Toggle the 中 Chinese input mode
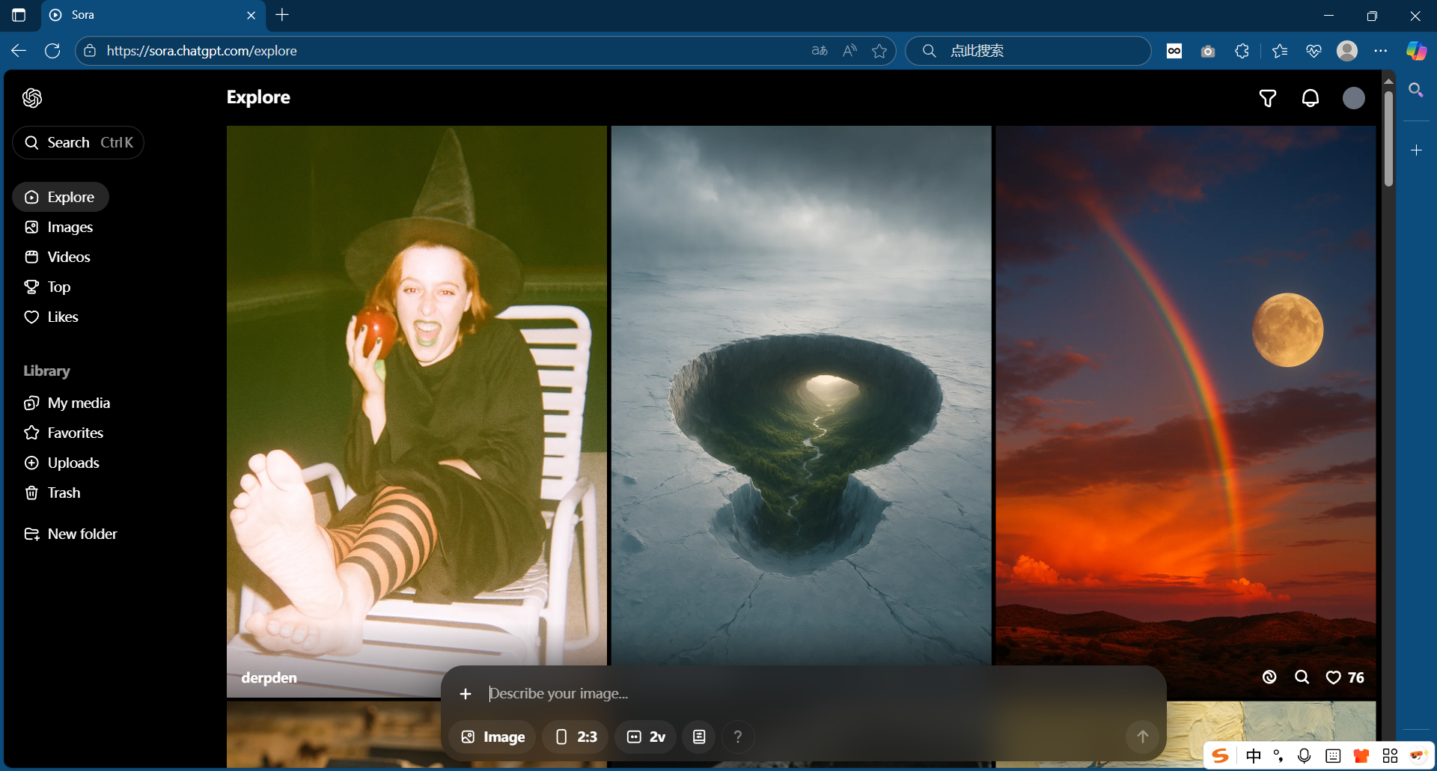 tap(1254, 755)
